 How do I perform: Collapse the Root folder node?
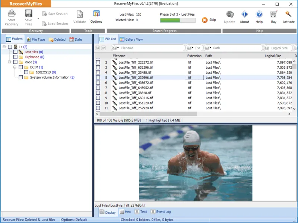coord(9,62)
